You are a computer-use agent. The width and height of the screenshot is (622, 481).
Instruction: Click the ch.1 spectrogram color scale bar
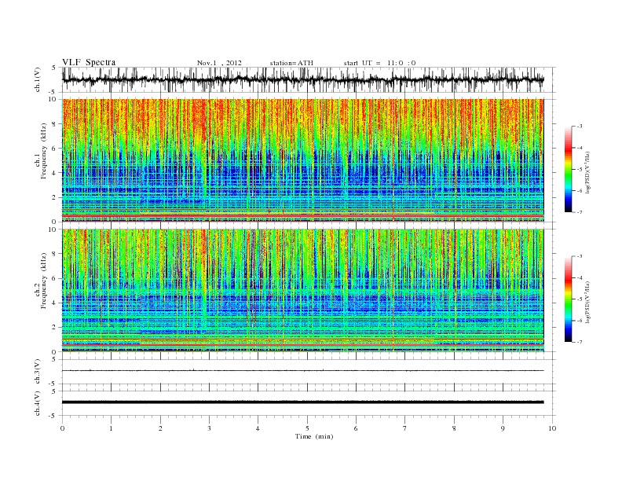568,169
